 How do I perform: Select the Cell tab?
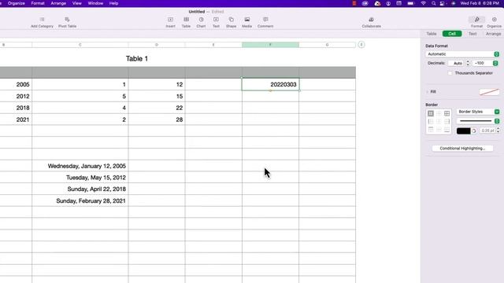452,34
